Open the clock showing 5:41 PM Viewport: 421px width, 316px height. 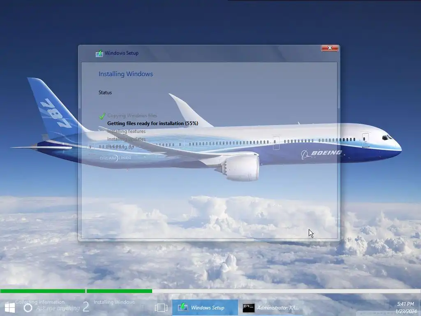(x=405, y=304)
